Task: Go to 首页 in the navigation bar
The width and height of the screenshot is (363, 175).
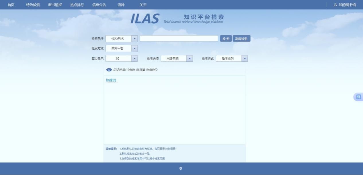Action: point(11,5)
